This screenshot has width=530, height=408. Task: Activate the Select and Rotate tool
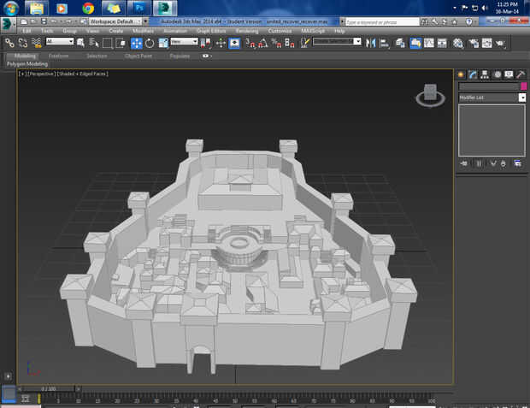[x=150, y=42]
